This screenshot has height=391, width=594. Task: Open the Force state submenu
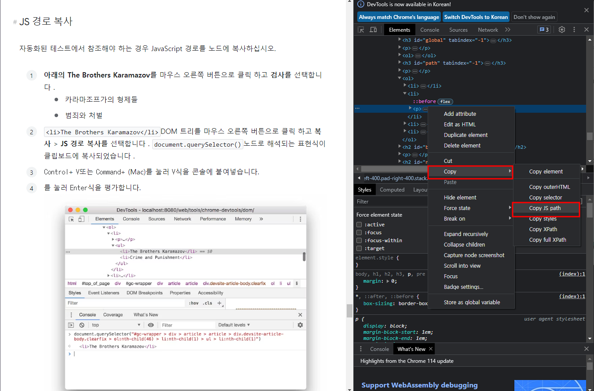[x=471, y=208]
